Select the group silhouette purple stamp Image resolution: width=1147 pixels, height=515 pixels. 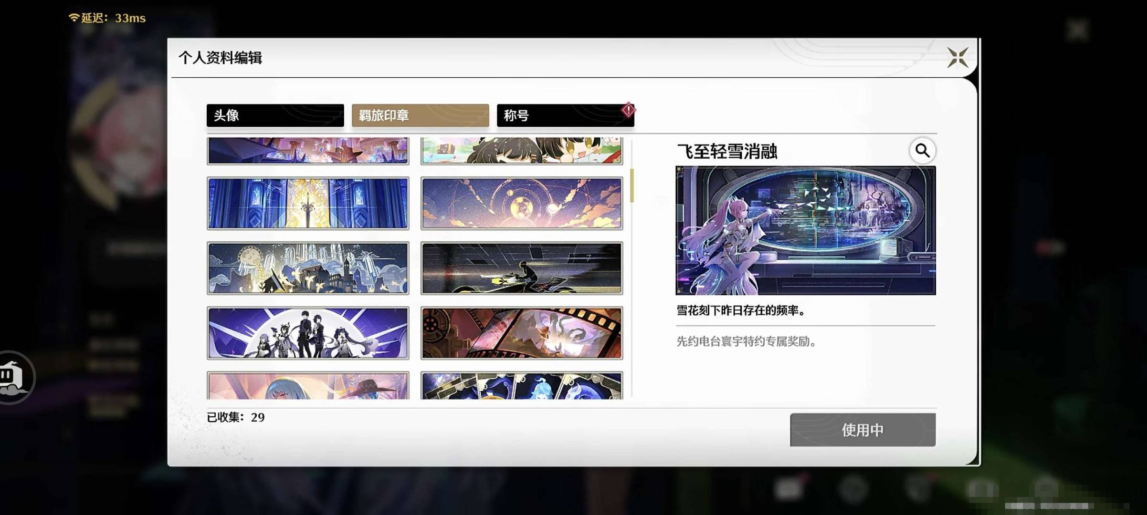coord(308,333)
